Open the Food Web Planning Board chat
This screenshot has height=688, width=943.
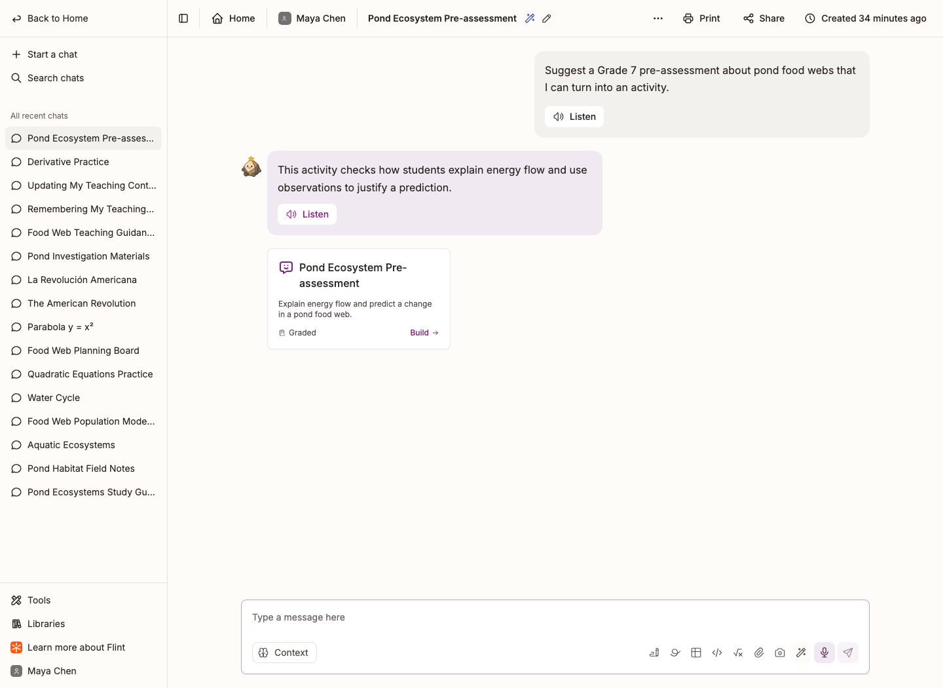tap(83, 351)
